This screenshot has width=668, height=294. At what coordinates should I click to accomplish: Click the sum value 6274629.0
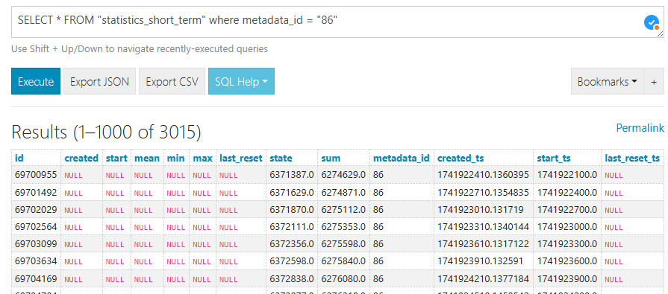click(343, 175)
